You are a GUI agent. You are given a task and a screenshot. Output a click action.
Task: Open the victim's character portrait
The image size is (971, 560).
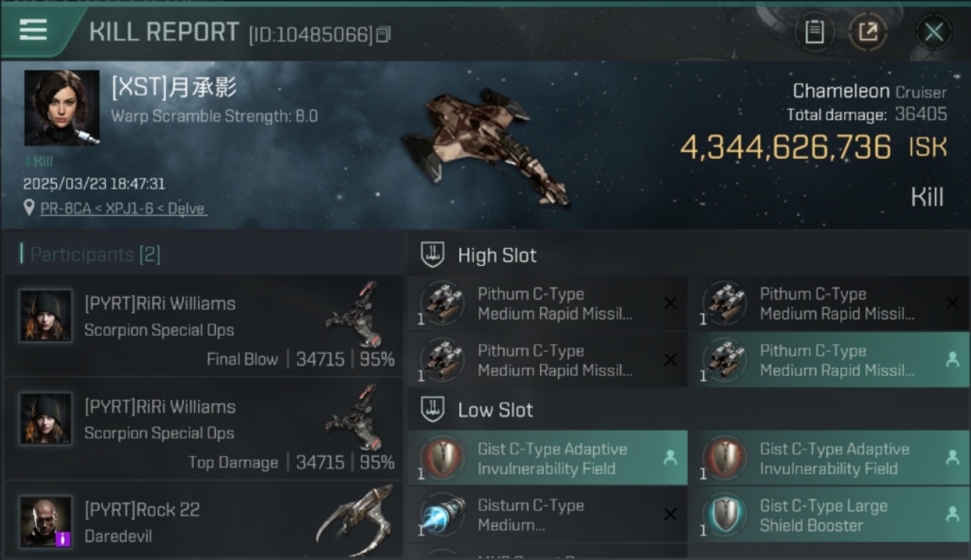[x=61, y=108]
